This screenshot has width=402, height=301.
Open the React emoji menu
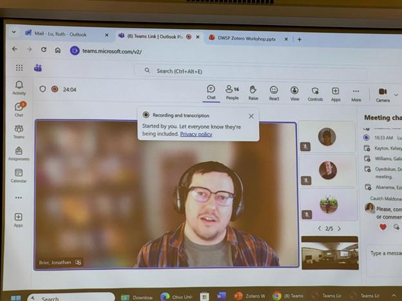(x=274, y=93)
